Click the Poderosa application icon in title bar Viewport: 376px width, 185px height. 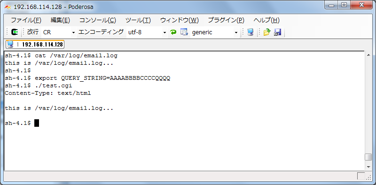8,7
